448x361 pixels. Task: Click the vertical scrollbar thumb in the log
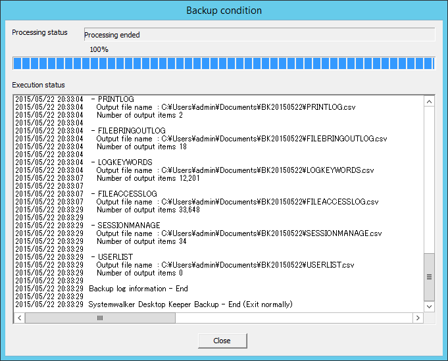pos(429,277)
